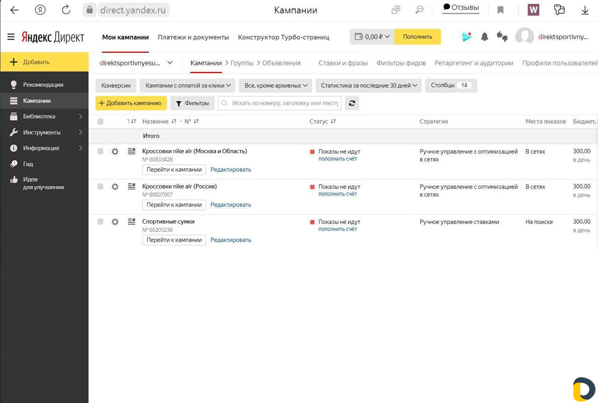The width and height of the screenshot is (598, 403).
Task: Click the W extension icon
Action: click(x=533, y=10)
